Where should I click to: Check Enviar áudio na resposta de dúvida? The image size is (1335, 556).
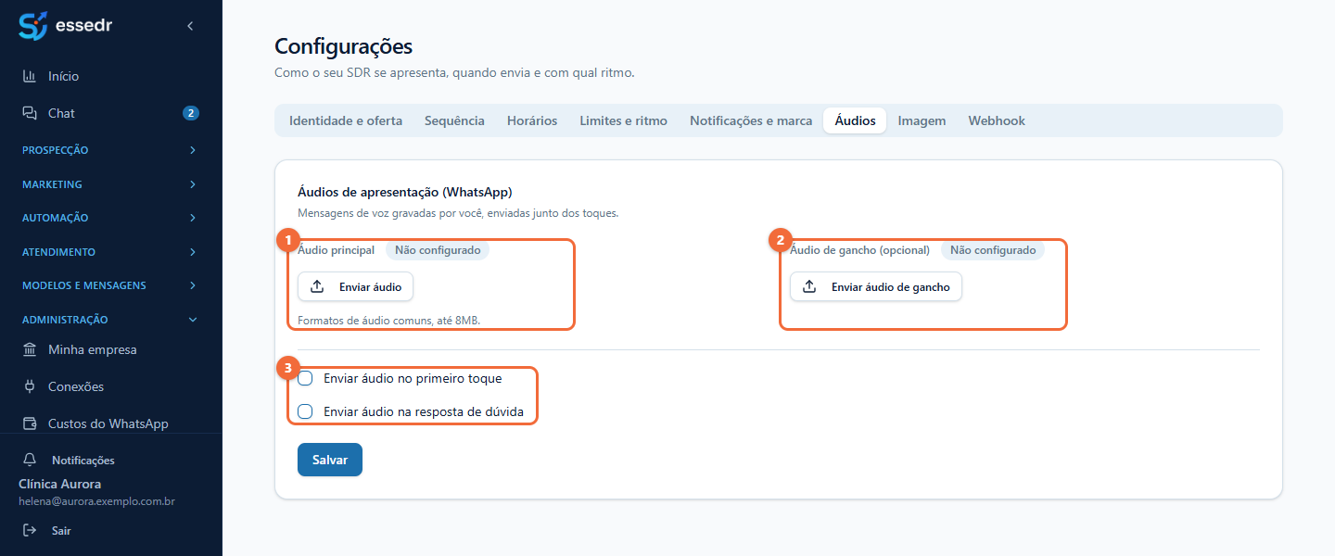click(x=305, y=411)
